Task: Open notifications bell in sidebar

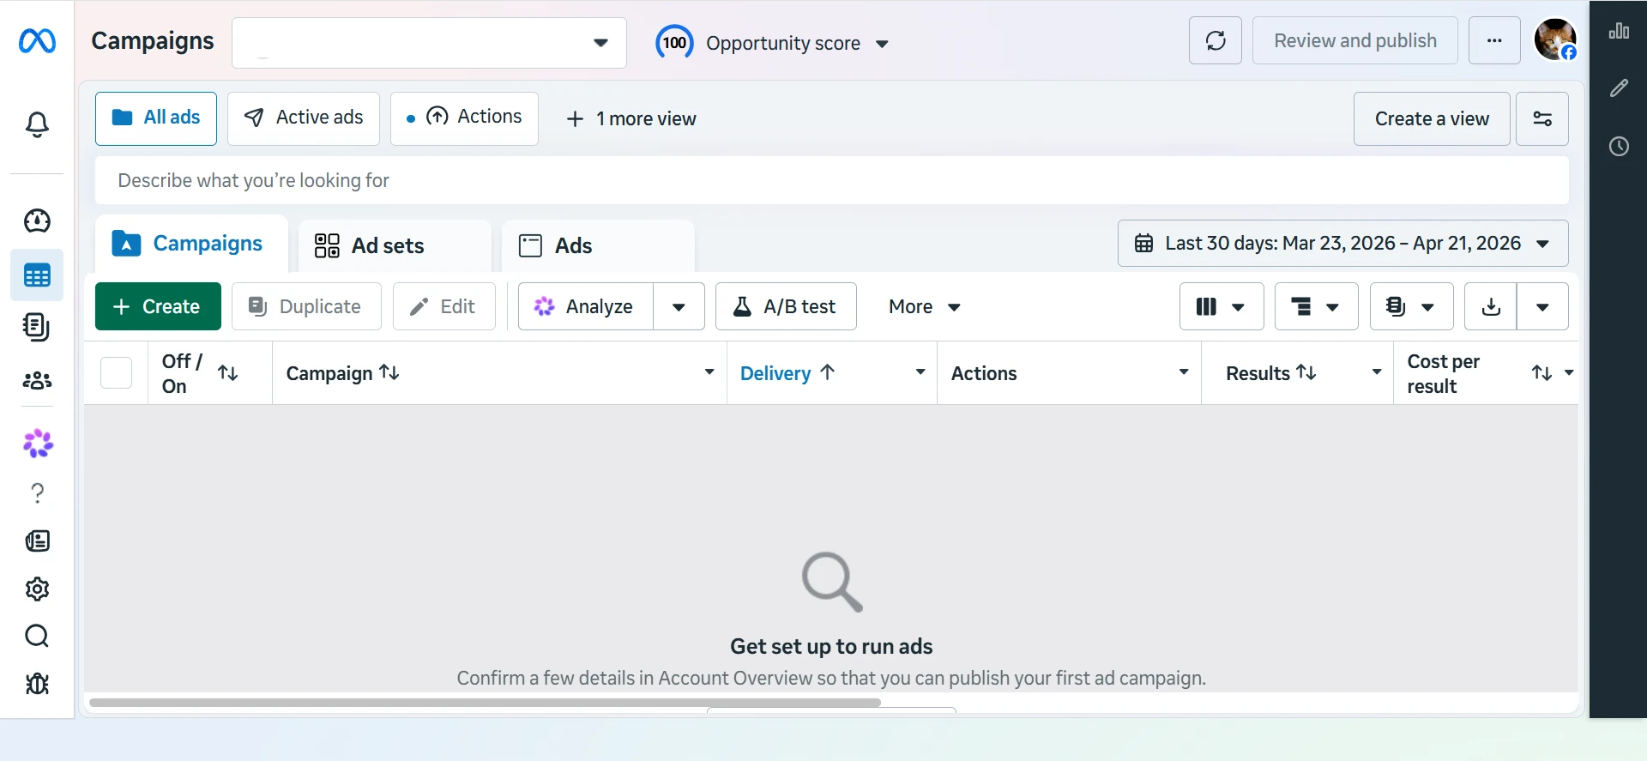Action: click(x=37, y=125)
